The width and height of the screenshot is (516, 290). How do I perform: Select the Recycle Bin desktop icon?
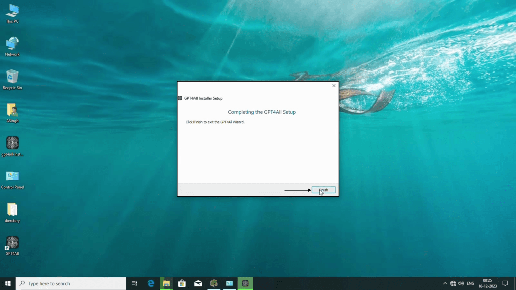[12, 77]
